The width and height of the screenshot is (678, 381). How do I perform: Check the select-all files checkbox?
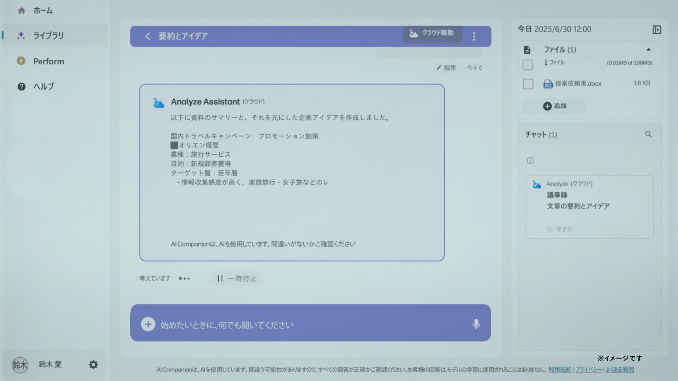coord(528,65)
